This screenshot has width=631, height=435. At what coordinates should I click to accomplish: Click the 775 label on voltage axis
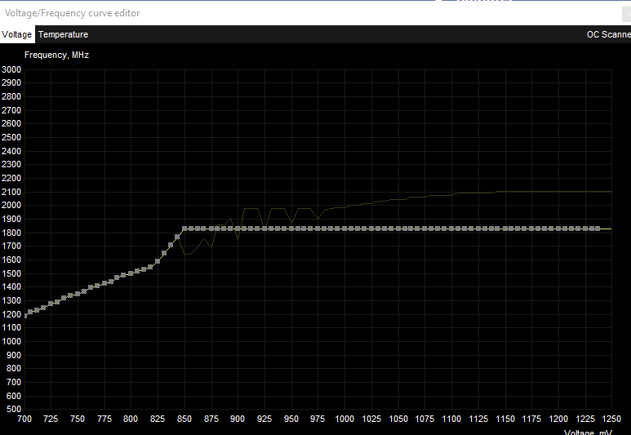click(104, 419)
